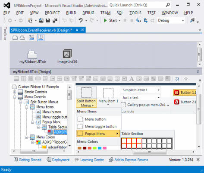Viewport: 204px width, 173px height.
Task: Open the FILE menu
Action: (x=7, y=13)
